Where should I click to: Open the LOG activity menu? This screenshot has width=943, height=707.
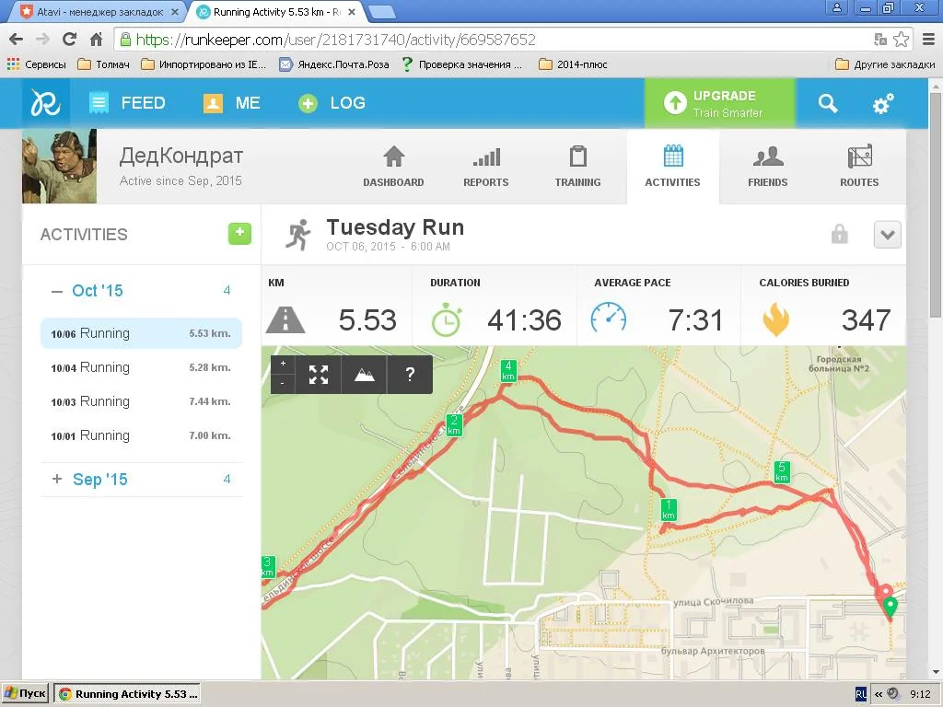coord(332,103)
